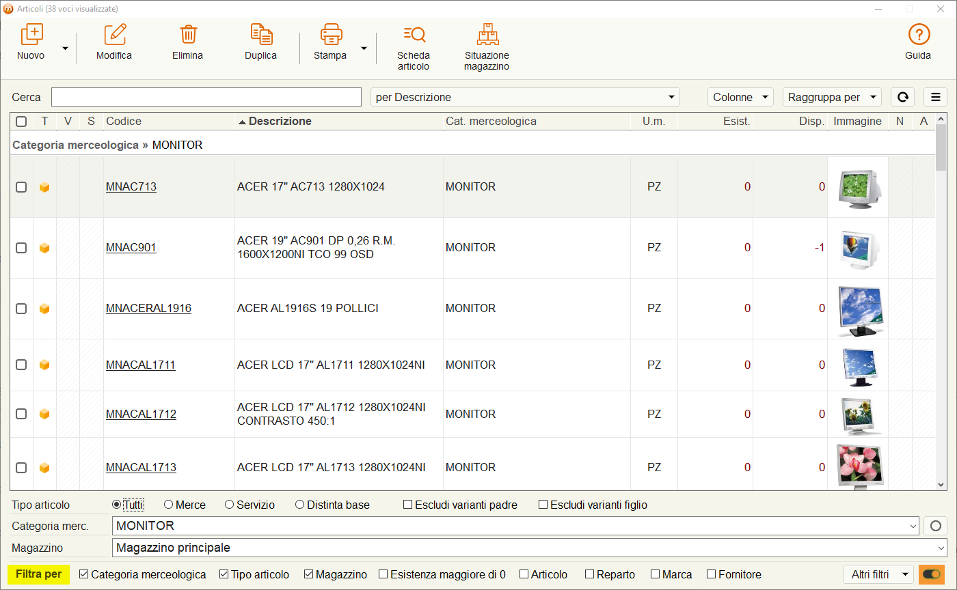The width and height of the screenshot is (957, 590).
Task: Click the type cube icon for MNACERAL1916
Action: tap(44, 309)
